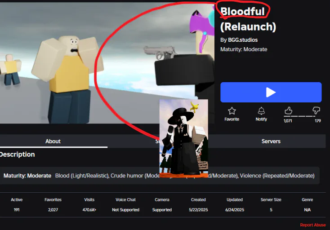The height and width of the screenshot is (230, 330).
Task: Click the thumbs down dislike icon
Action: (316, 110)
